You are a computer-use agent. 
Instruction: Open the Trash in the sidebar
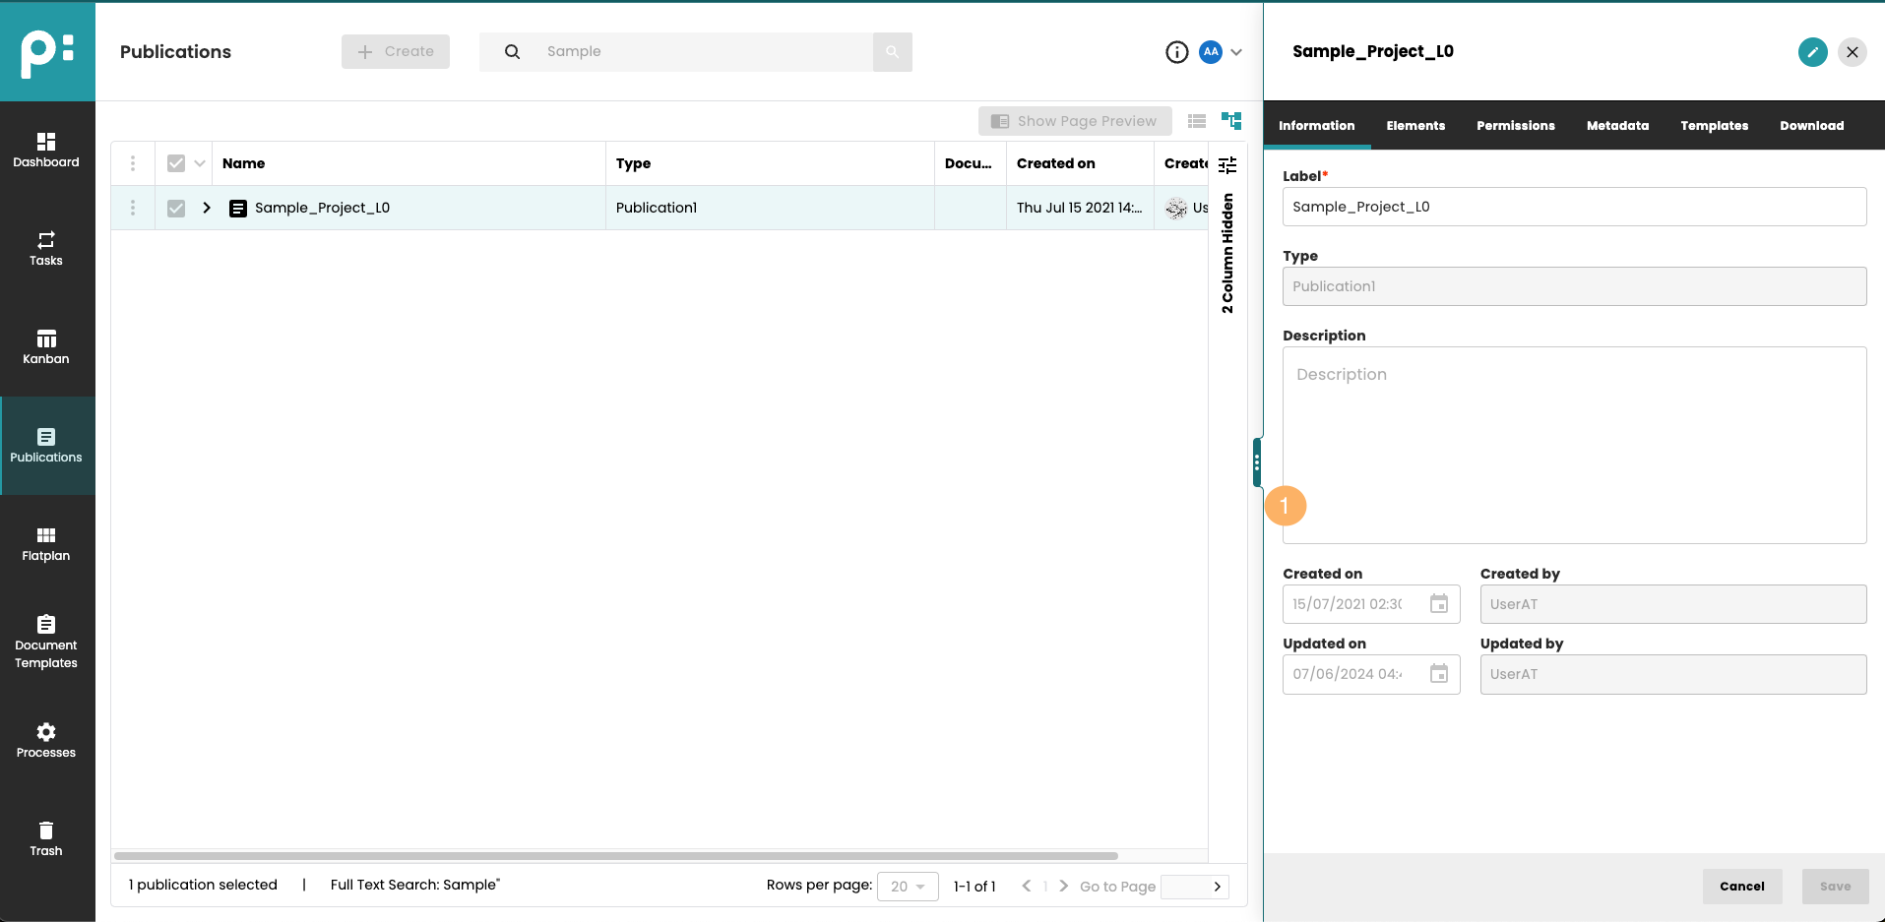point(46,838)
